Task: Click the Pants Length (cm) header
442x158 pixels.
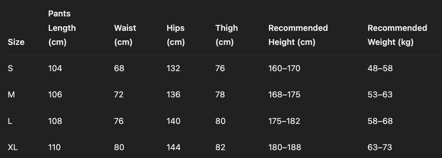Action: coord(62,28)
